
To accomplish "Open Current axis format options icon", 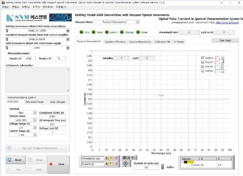I will click(115, 163).
